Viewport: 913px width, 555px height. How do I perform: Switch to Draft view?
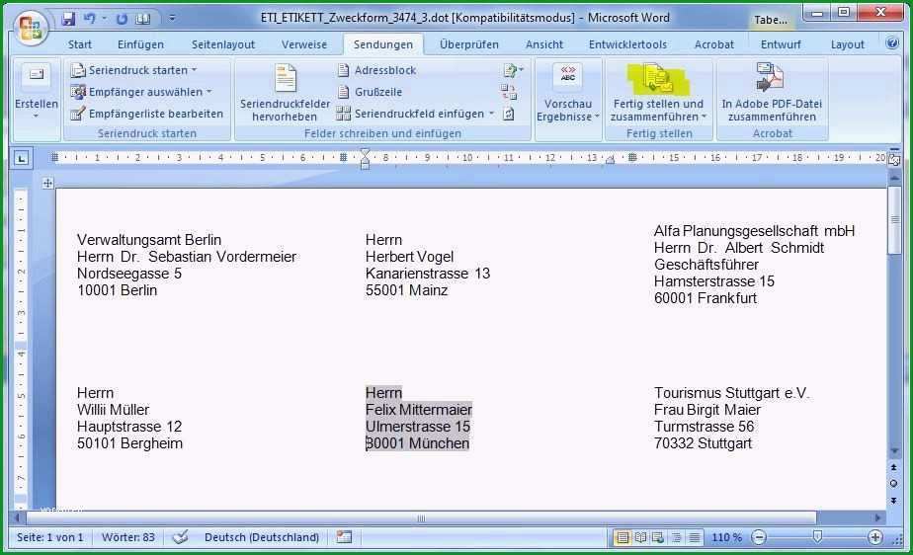pyautogui.click(x=694, y=537)
